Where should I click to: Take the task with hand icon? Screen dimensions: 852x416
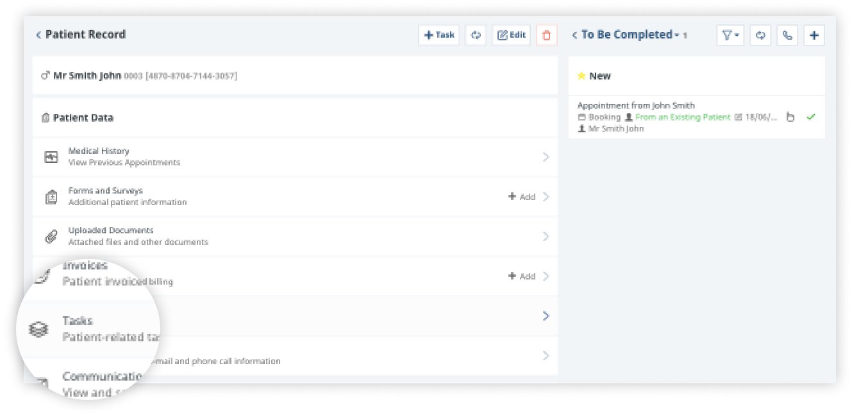[x=790, y=117]
